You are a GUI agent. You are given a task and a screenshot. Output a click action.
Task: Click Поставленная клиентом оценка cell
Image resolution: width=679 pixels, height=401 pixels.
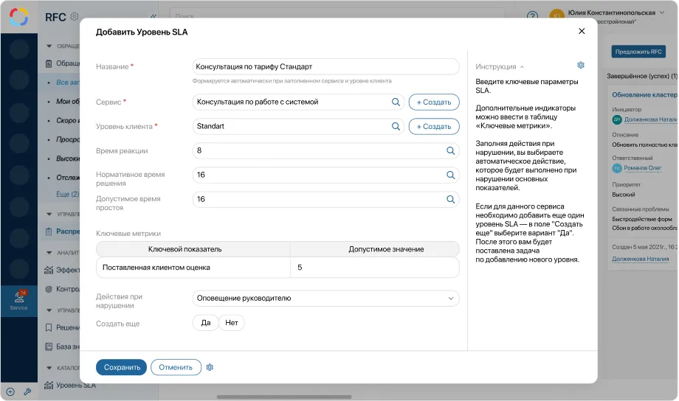pyautogui.click(x=193, y=268)
